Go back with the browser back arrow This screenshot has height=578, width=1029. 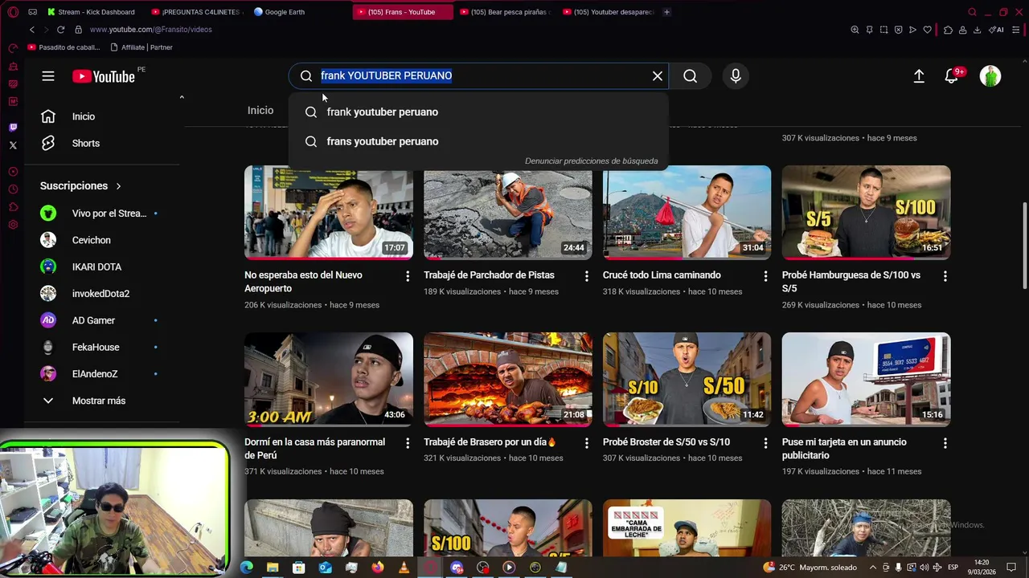pyautogui.click(x=32, y=30)
